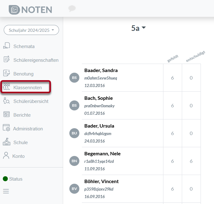Click the Klassennoten group icon
214x204 pixels.
pos(7,87)
